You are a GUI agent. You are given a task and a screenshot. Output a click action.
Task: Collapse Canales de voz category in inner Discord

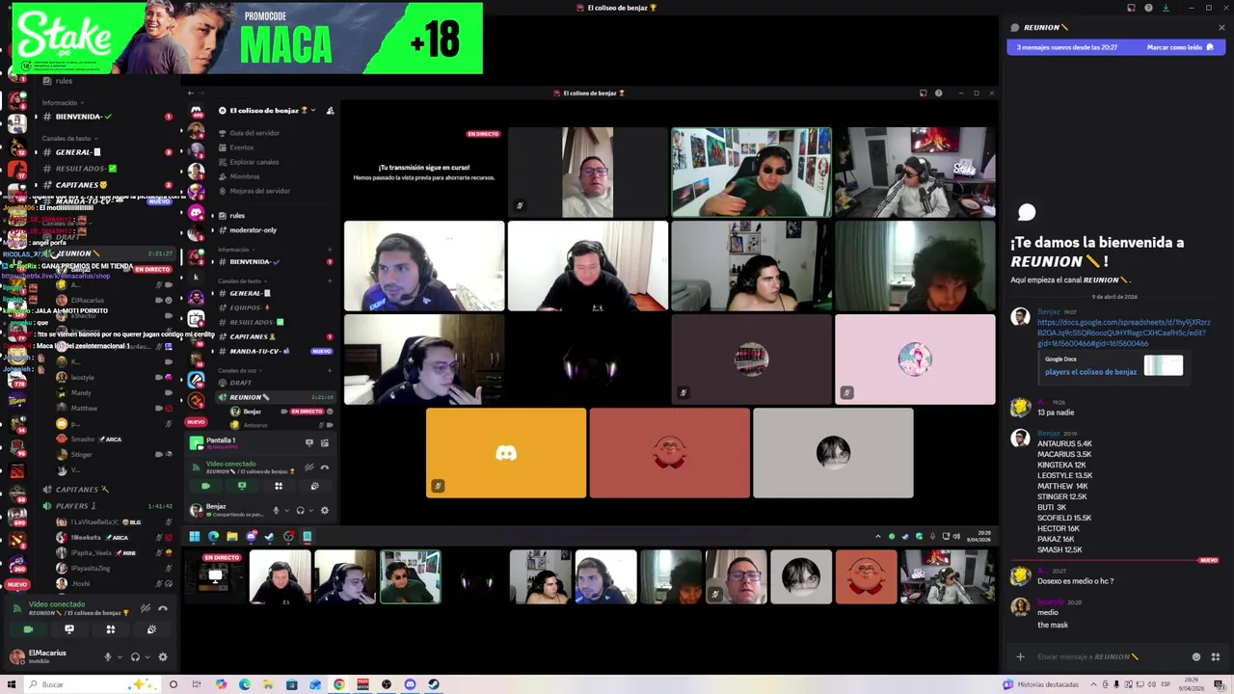point(238,371)
